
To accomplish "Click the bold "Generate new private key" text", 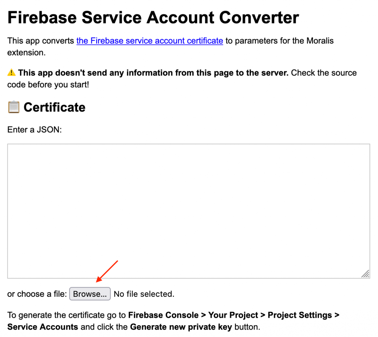I will 181,327.
